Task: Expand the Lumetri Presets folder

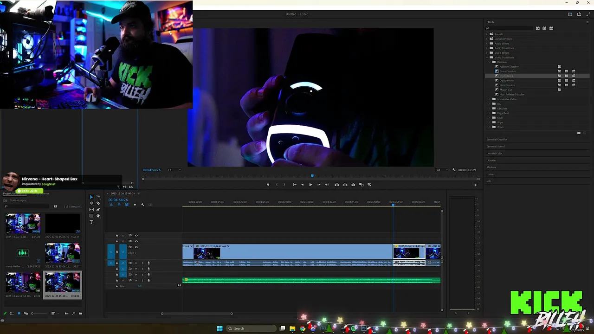Action: click(486, 39)
